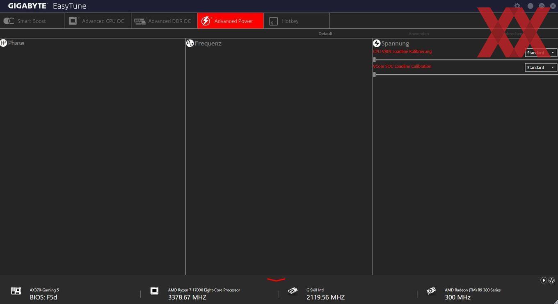Select the Advanced Power tab

tap(230, 21)
